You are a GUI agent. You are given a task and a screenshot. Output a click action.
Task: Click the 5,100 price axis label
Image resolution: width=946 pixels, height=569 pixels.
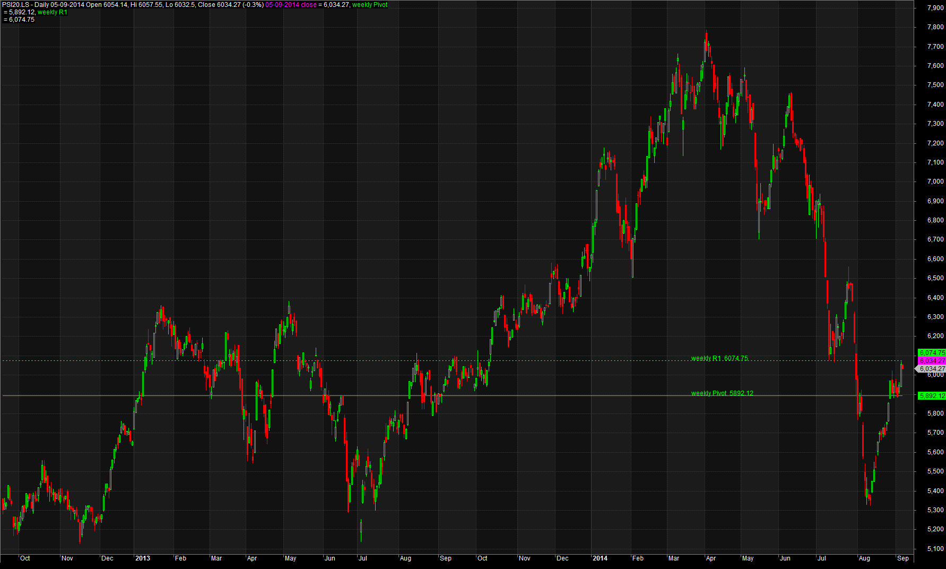pyautogui.click(x=935, y=549)
